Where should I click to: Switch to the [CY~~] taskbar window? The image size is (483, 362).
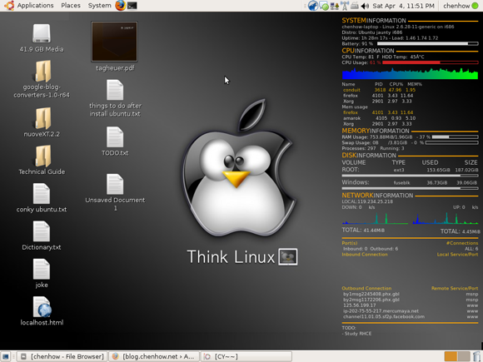246,356
